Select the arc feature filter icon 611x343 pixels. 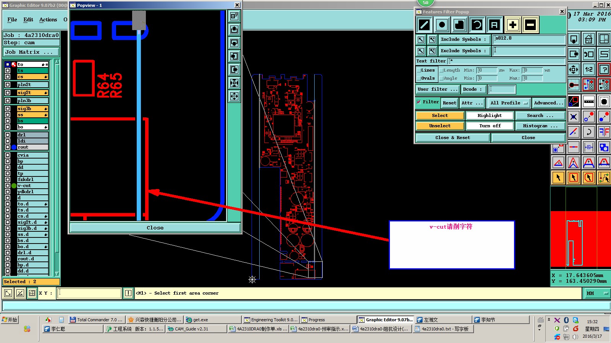477,25
